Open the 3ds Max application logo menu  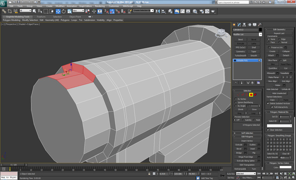pos(3,3)
